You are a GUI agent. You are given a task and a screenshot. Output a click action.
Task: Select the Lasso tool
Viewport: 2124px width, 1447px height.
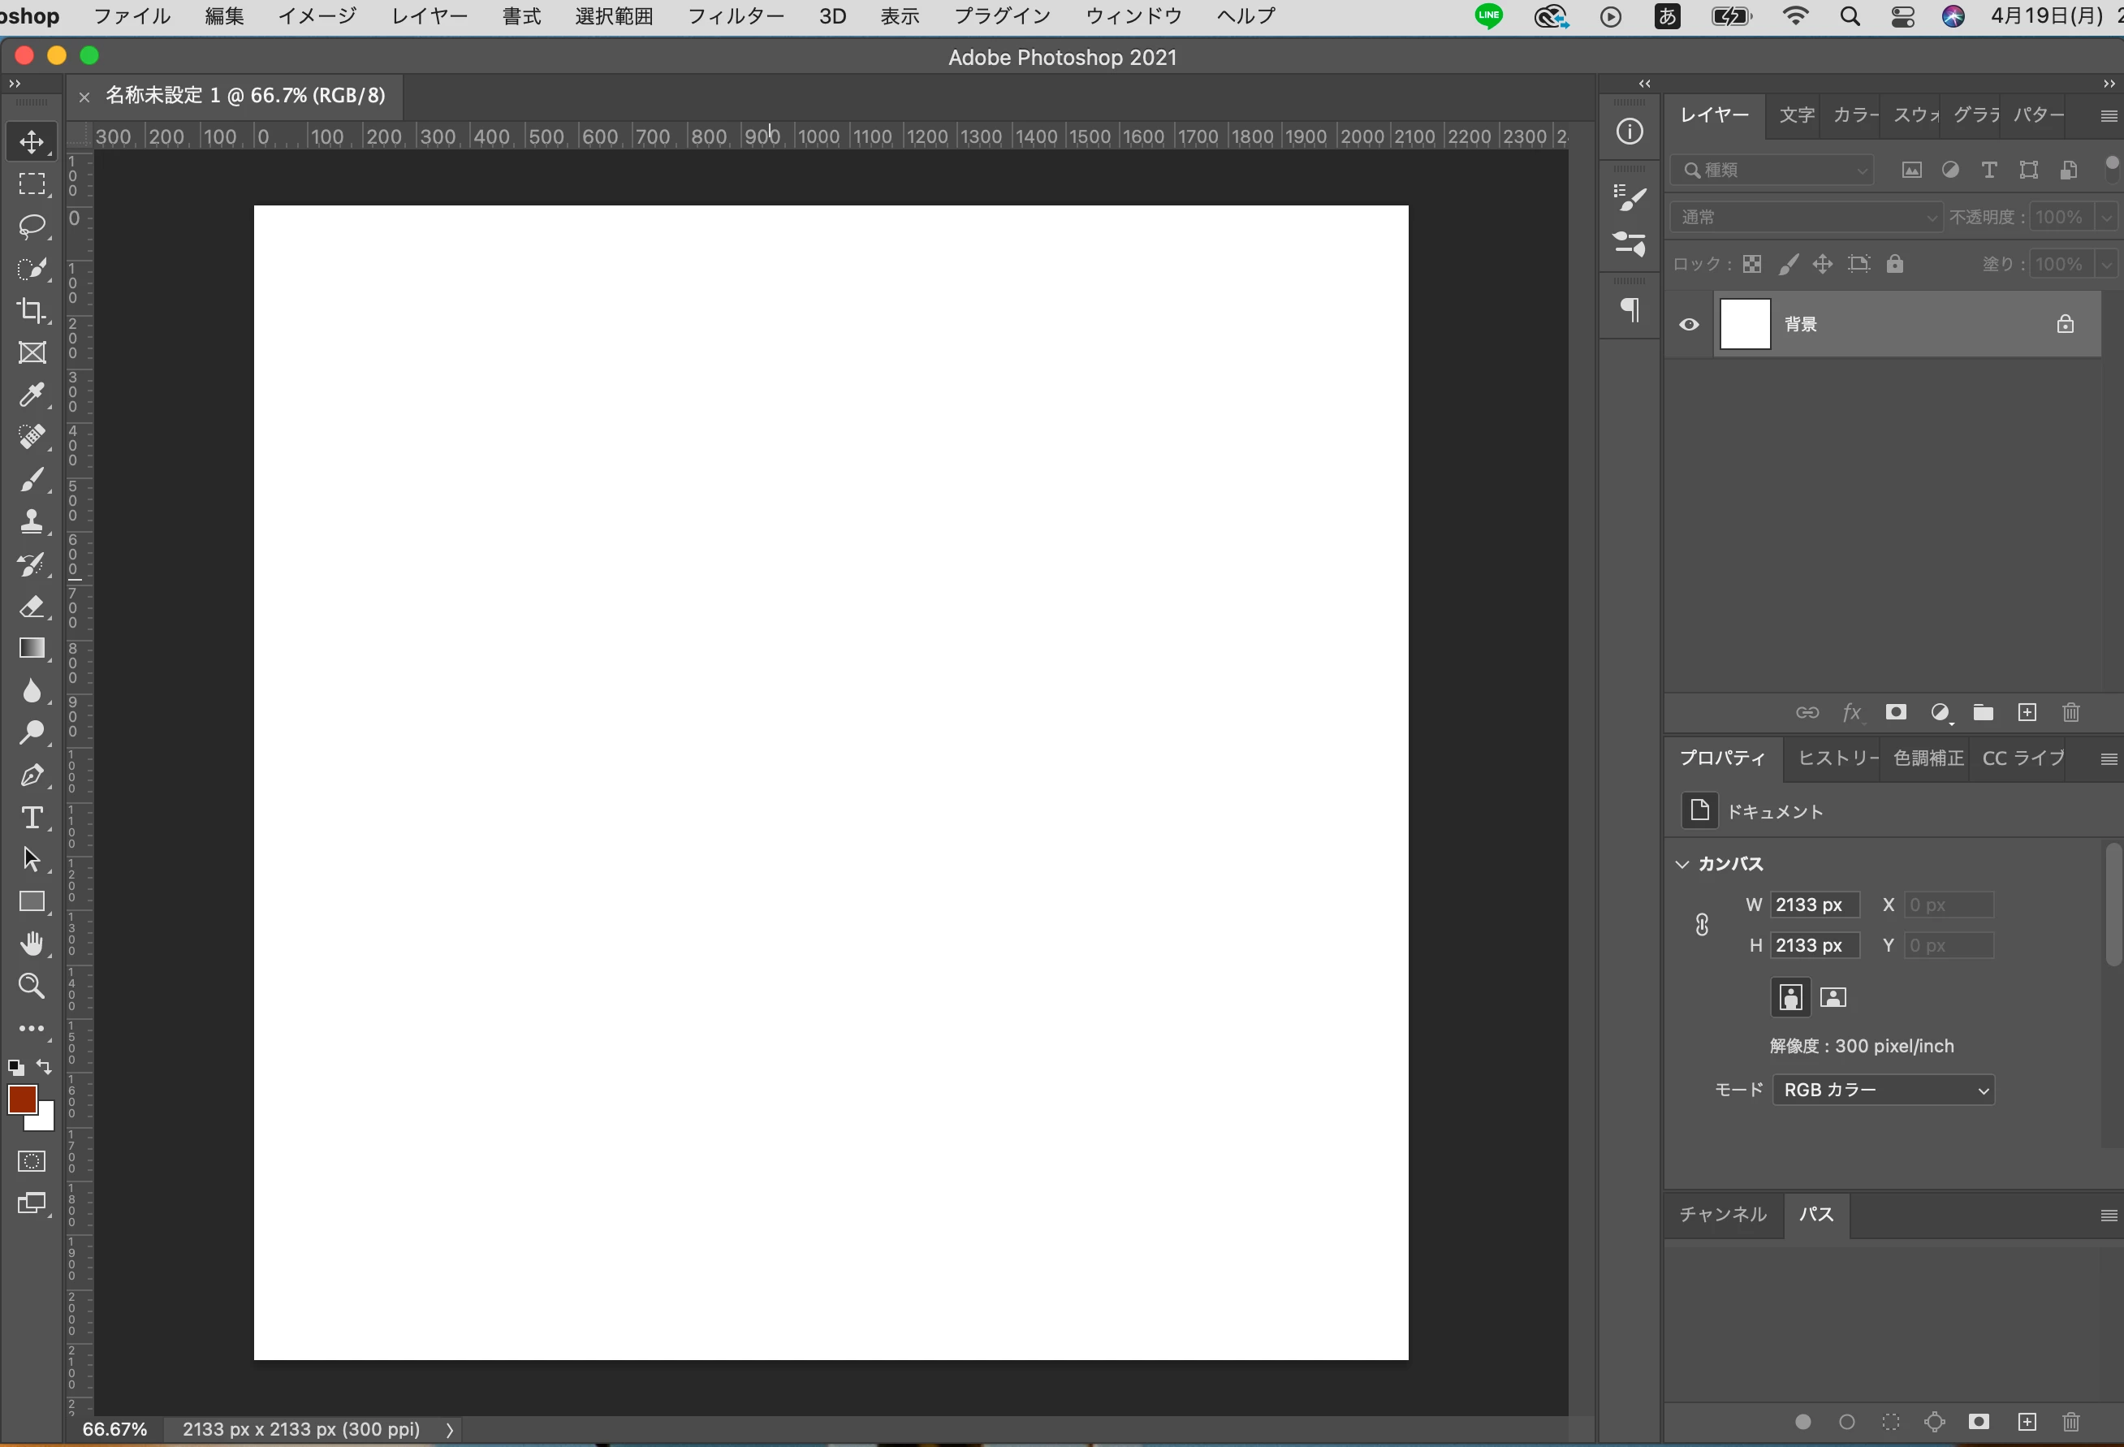[x=32, y=226]
